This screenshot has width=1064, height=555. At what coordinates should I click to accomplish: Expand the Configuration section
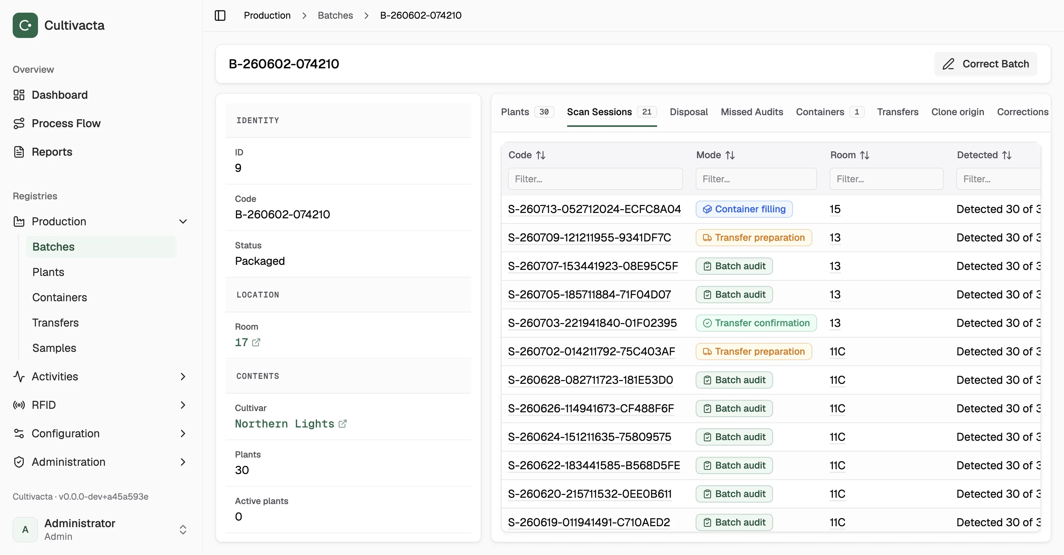tap(183, 434)
